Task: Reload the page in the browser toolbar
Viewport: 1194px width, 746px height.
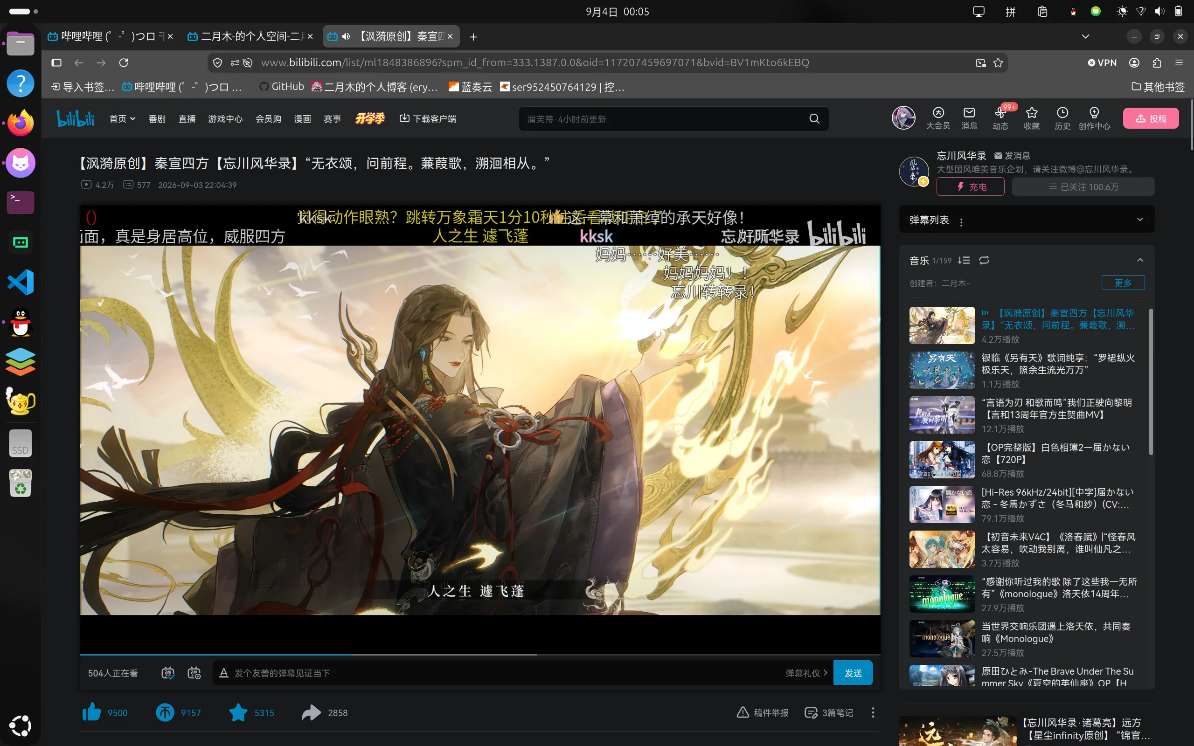Action: click(124, 62)
